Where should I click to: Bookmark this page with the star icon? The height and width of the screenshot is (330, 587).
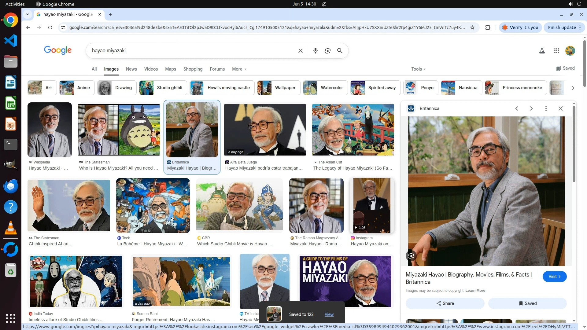472,28
